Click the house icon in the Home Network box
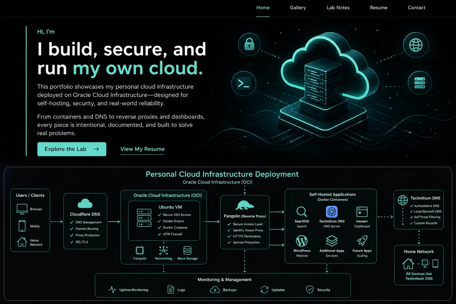Image resolution: width=456 pixels, height=304 pixels. click(x=408, y=263)
